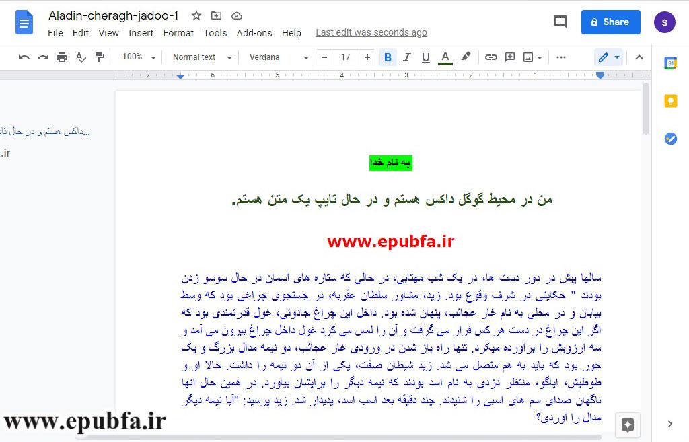Open the Help menu
Image resolution: width=689 pixels, height=442 pixels.
point(291,33)
